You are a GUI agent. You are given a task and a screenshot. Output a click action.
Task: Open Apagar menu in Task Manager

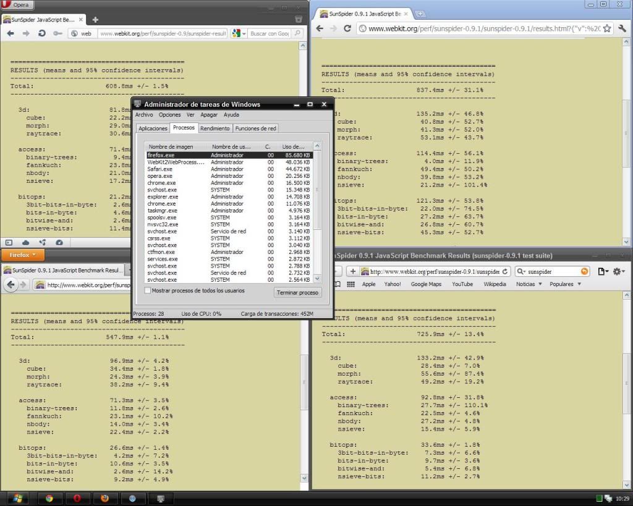pos(209,115)
